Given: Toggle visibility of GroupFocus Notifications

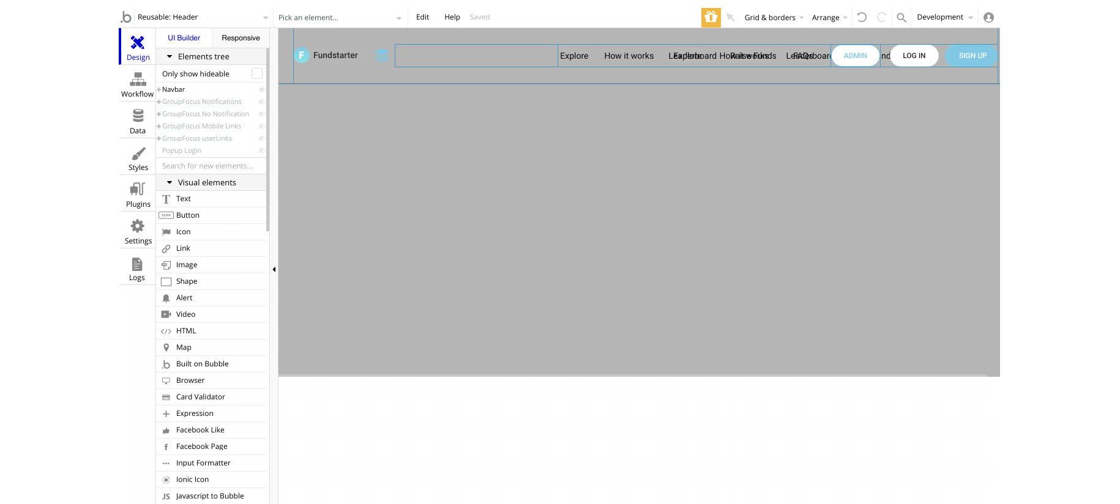Looking at the screenshot, I should tap(261, 102).
